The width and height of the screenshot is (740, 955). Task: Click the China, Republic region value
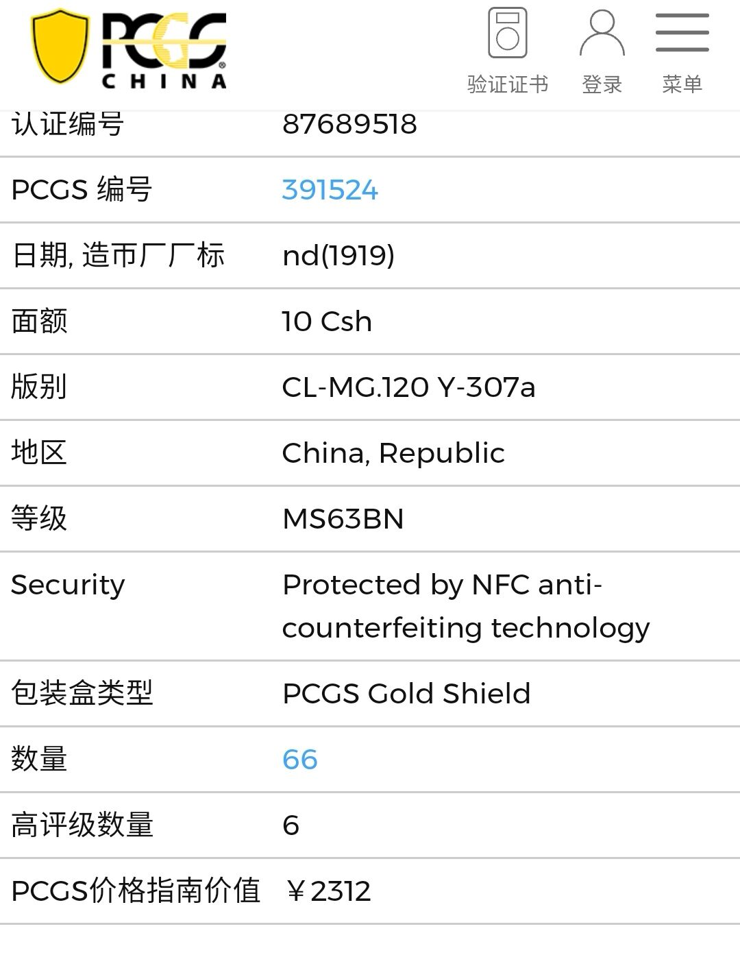(x=393, y=453)
